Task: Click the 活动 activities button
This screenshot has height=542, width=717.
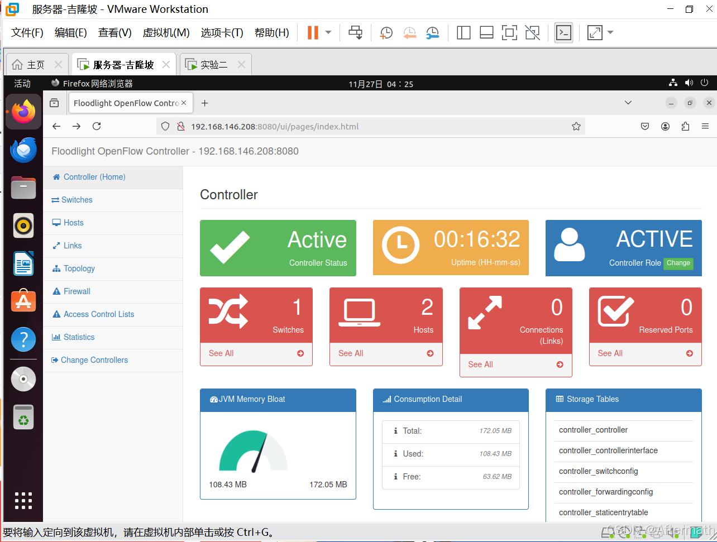Action: 22,84
